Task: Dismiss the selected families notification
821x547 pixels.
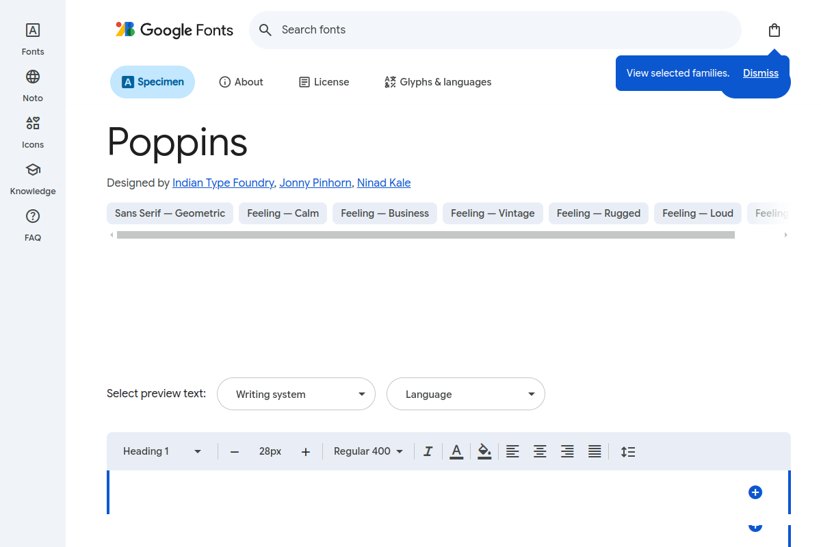Action: (x=760, y=73)
